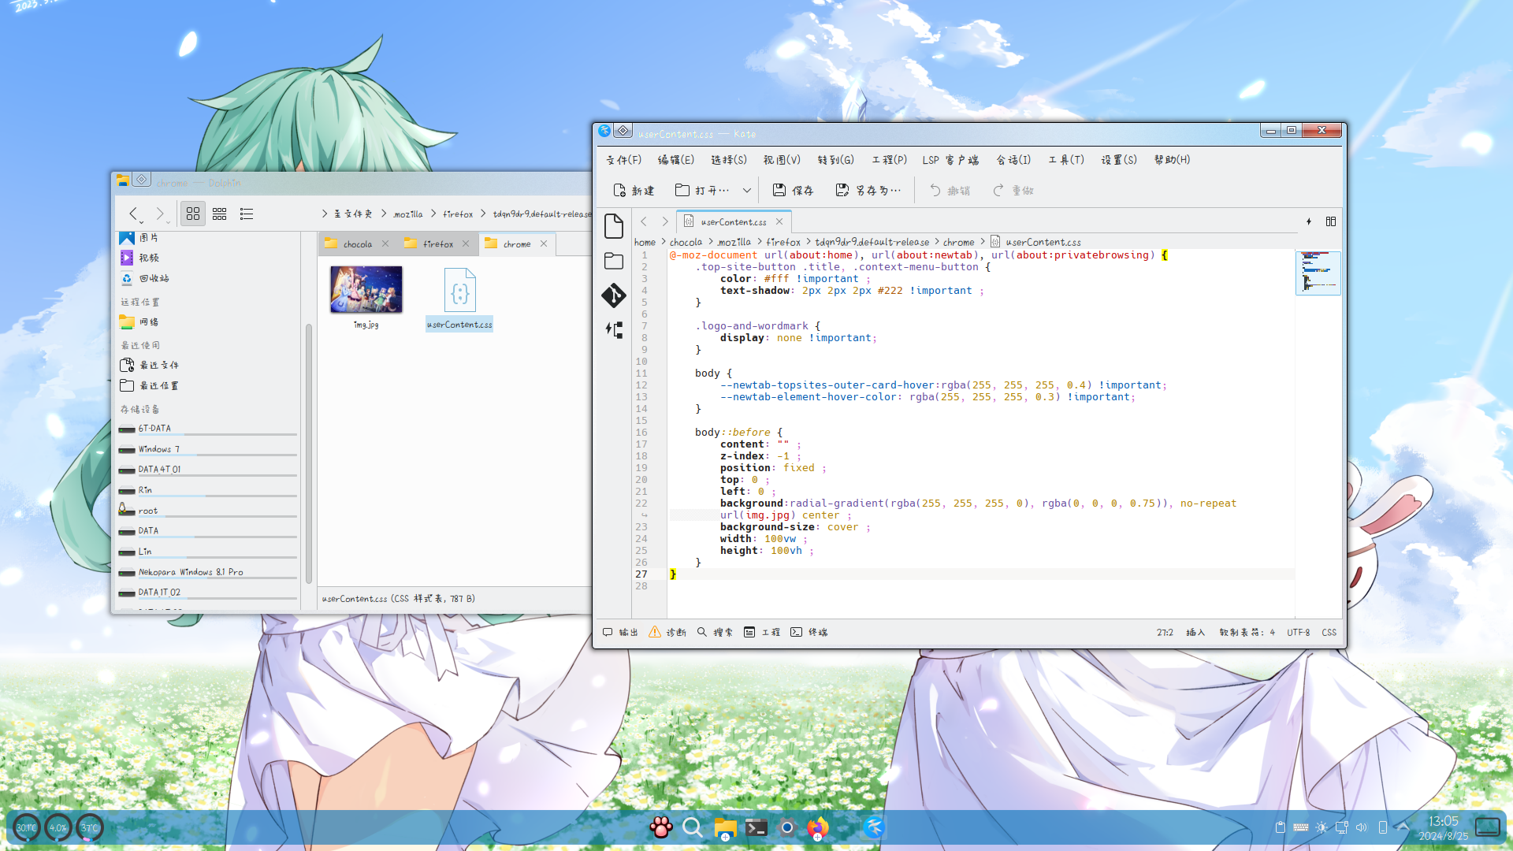
Task: Click 'firefox' in Kate's file path breadcrumb
Action: 783,242
